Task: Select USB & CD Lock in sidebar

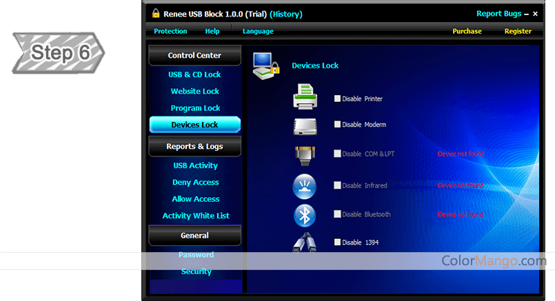Action: tap(194, 74)
